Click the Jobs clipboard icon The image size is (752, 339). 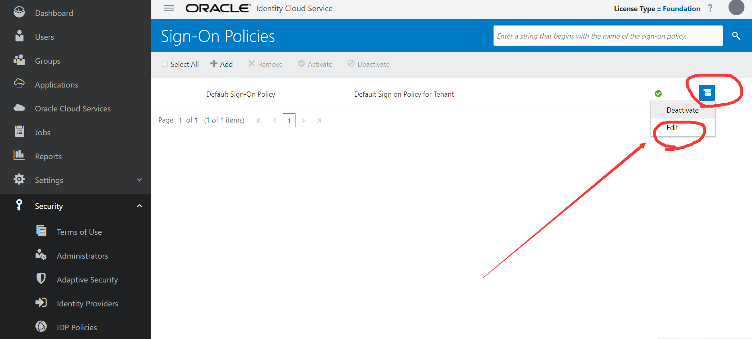tap(19, 131)
